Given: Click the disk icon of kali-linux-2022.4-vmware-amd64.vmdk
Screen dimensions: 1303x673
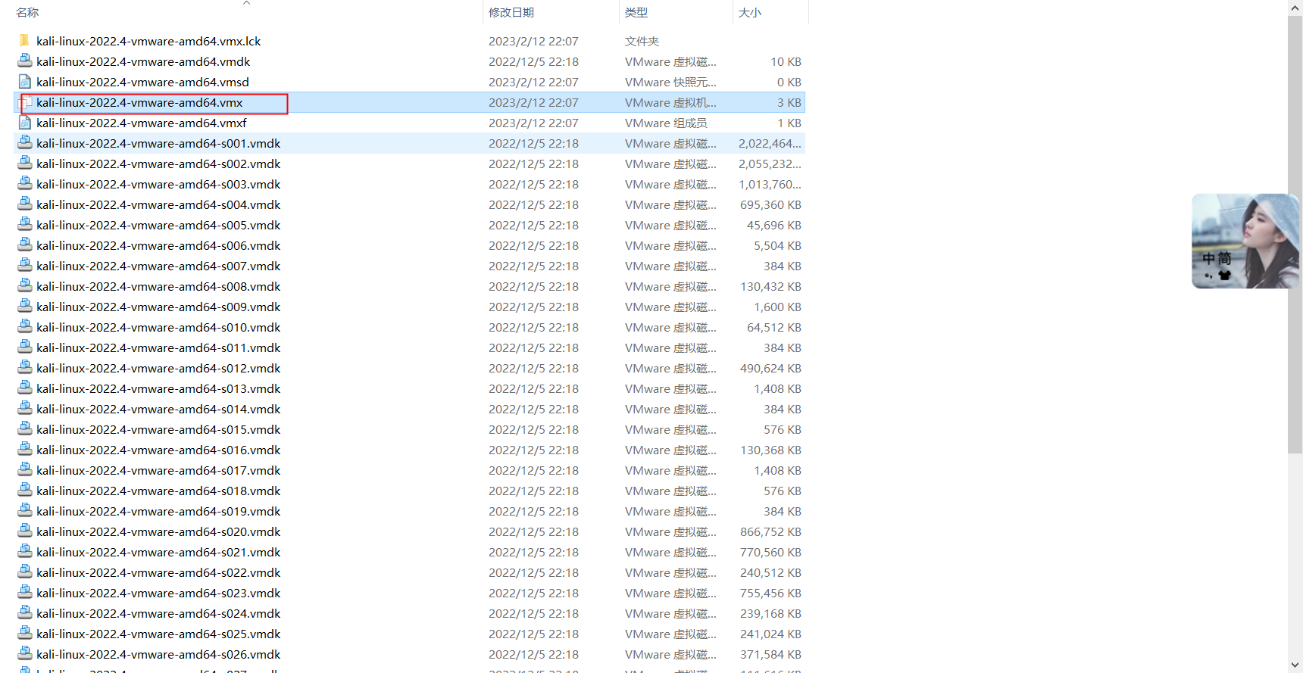Looking at the screenshot, I should [24, 61].
